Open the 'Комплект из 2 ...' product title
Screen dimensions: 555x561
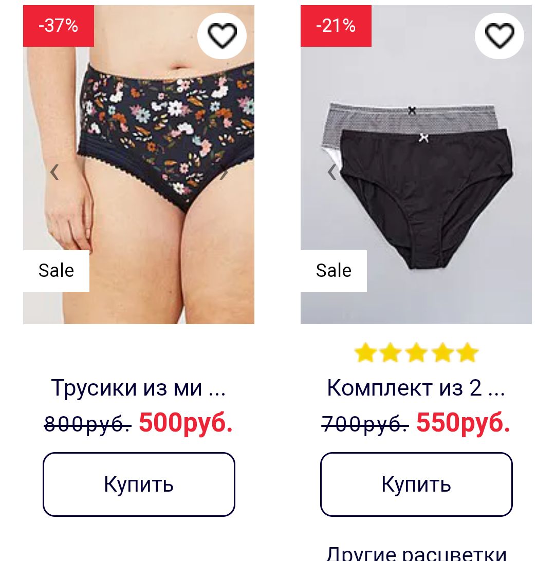[x=416, y=387]
